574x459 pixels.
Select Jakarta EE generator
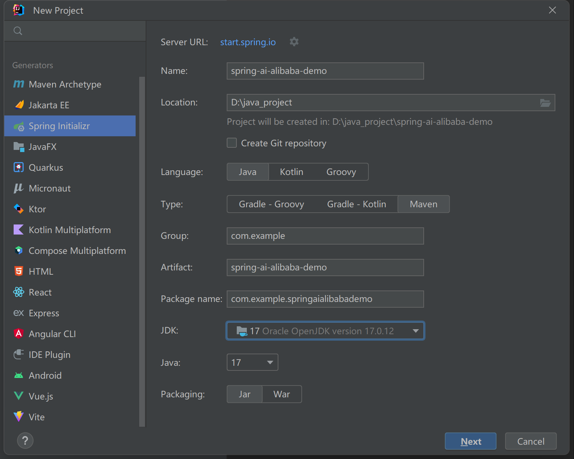point(70,105)
